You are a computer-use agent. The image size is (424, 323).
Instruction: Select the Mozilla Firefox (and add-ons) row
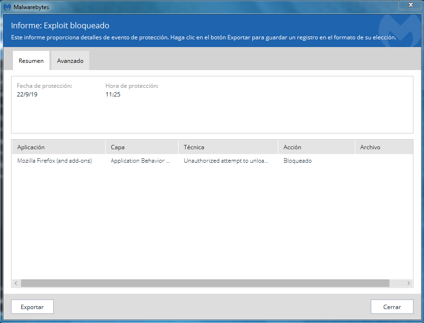(x=212, y=161)
